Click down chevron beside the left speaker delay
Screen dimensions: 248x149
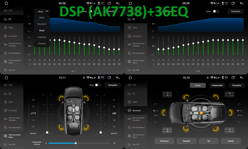[x=155, y=122]
